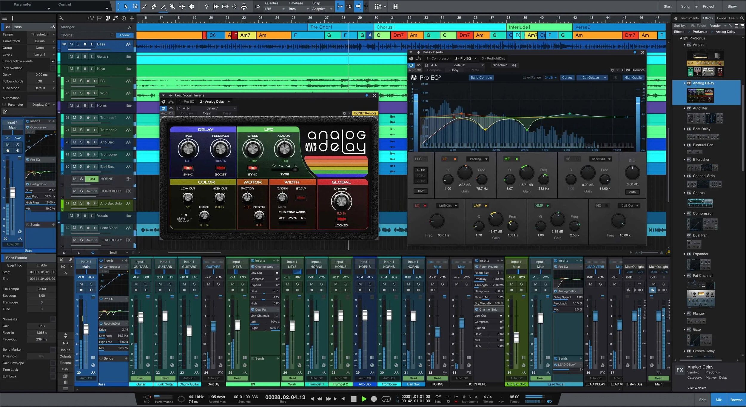The image size is (746, 407).
Task: Expand the Compressor effect in browser
Action: click(x=684, y=213)
